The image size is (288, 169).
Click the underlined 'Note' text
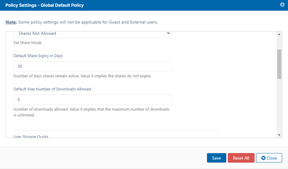(x=11, y=22)
